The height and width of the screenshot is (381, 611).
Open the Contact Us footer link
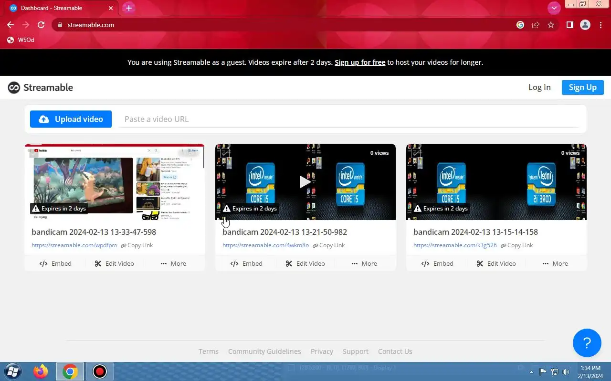click(x=395, y=351)
